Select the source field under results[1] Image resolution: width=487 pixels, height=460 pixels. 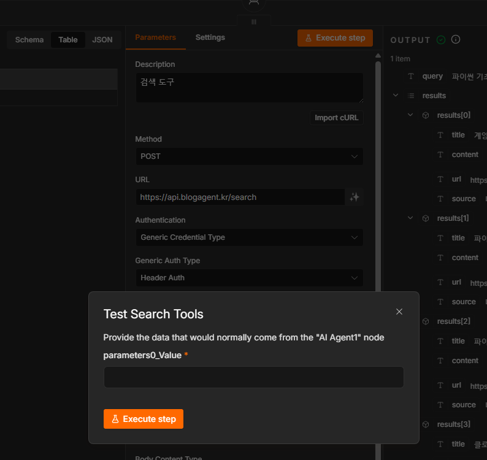click(x=464, y=302)
